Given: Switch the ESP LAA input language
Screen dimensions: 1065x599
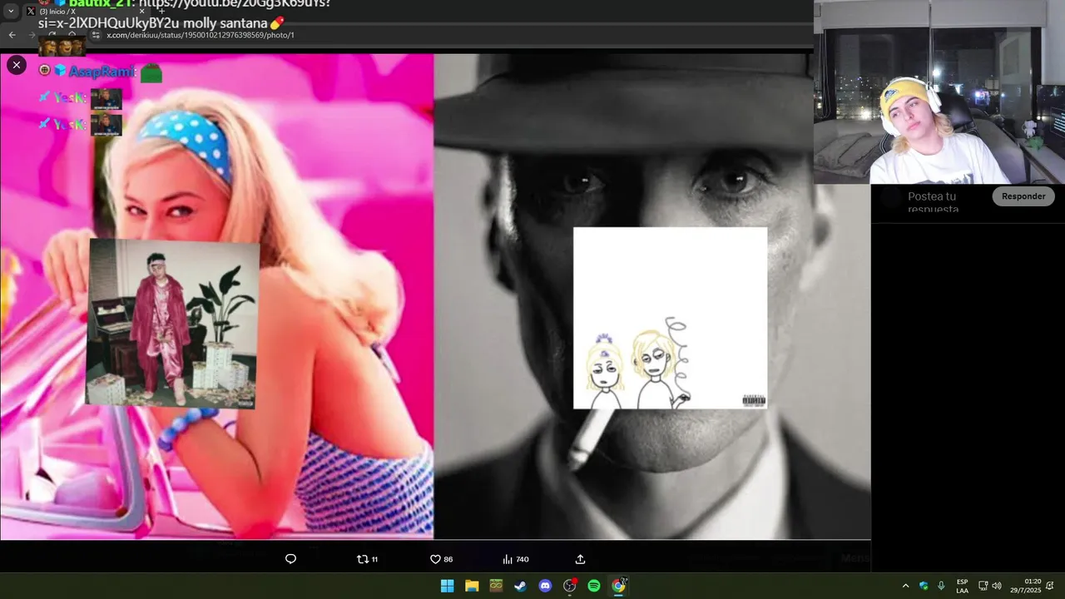Looking at the screenshot, I should pos(962,586).
